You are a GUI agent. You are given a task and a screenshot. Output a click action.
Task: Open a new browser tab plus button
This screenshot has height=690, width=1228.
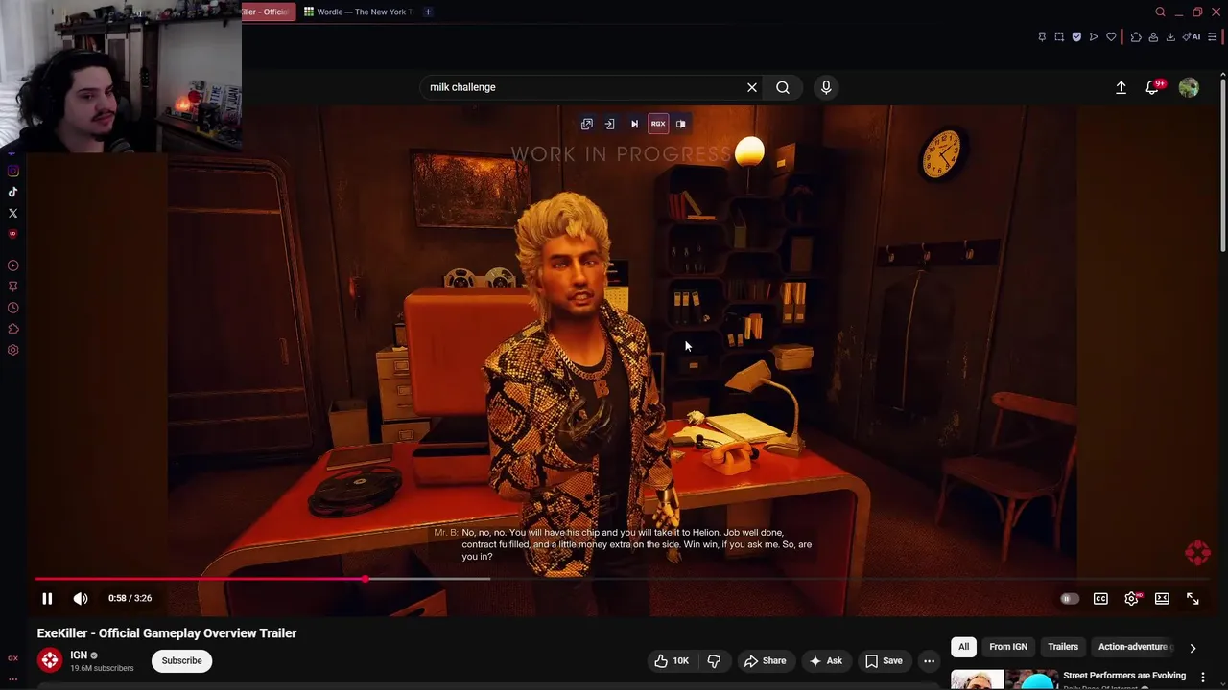428,11
